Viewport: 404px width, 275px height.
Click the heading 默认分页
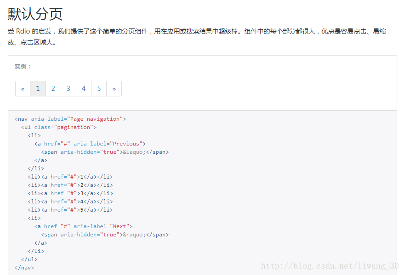point(35,14)
